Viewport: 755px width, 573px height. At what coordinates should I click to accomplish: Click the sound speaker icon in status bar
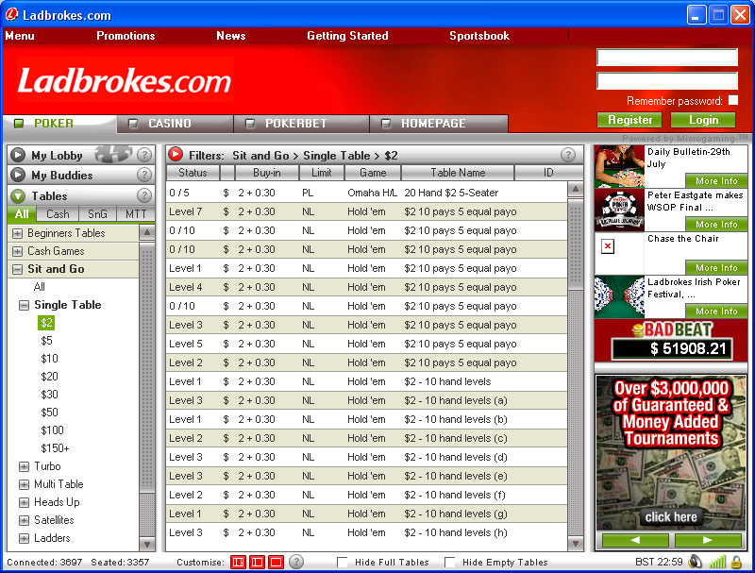(x=695, y=562)
